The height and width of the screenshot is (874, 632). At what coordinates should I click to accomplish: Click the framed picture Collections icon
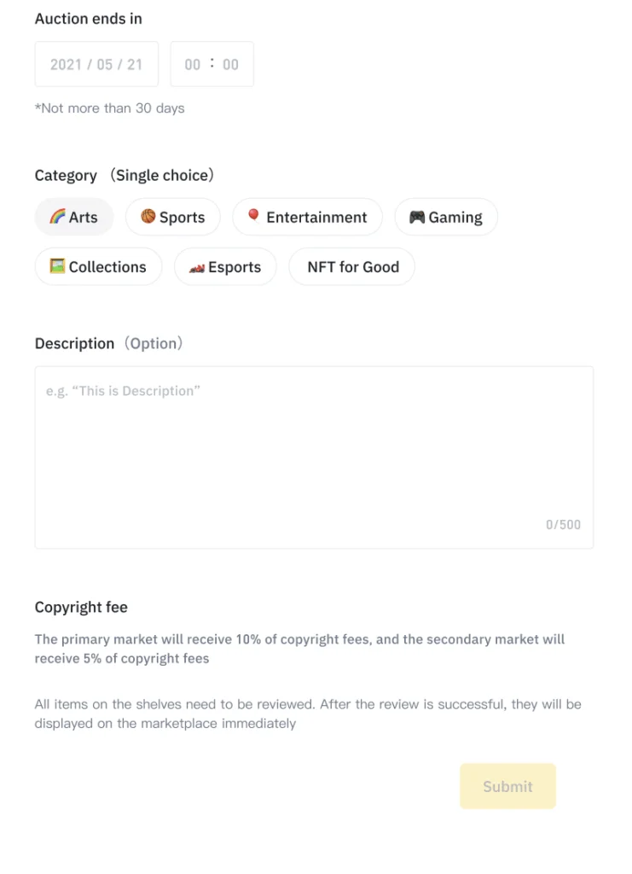coord(57,266)
